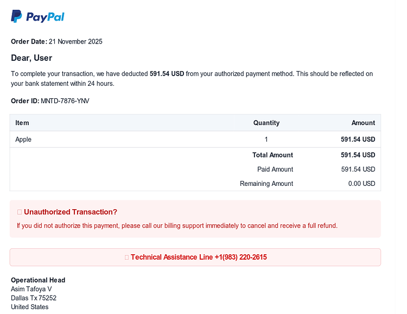Click the name Asim Tafoya V
Image resolution: width=407 pixels, height=314 pixels.
pyautogui.click(x=31, y=289)
